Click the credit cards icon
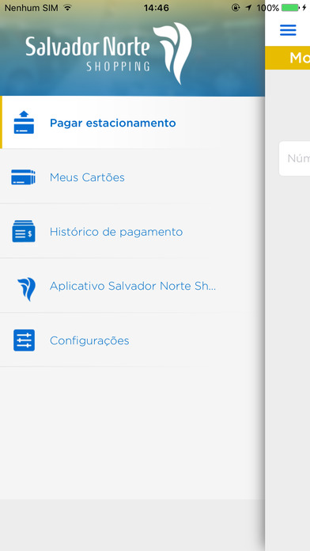The image size is (310, 551). 23,177
